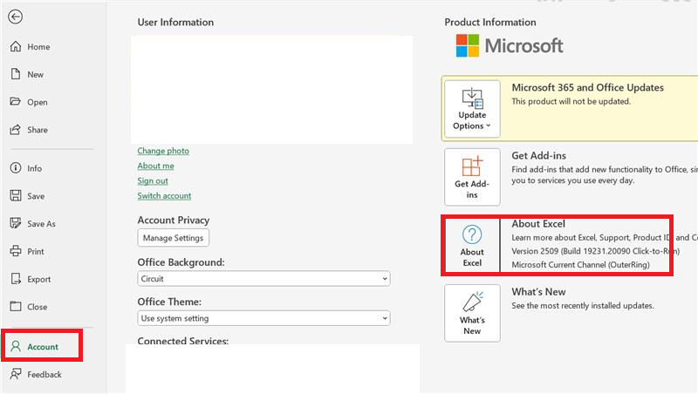Select New in the backstage menu
The width and height of the screenshot is (698, 394).
click(27, 74)
